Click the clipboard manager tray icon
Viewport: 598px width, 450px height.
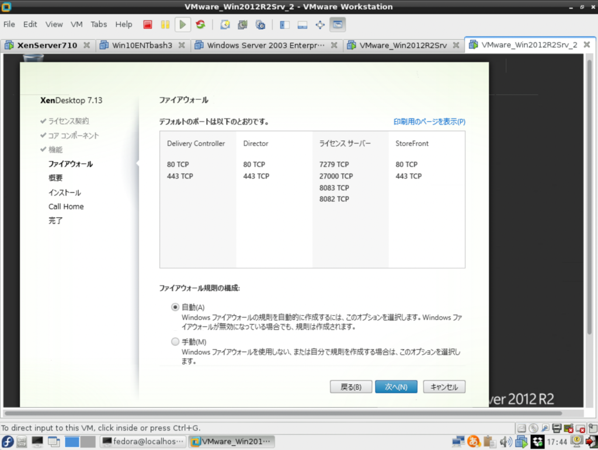coord(489,442)
